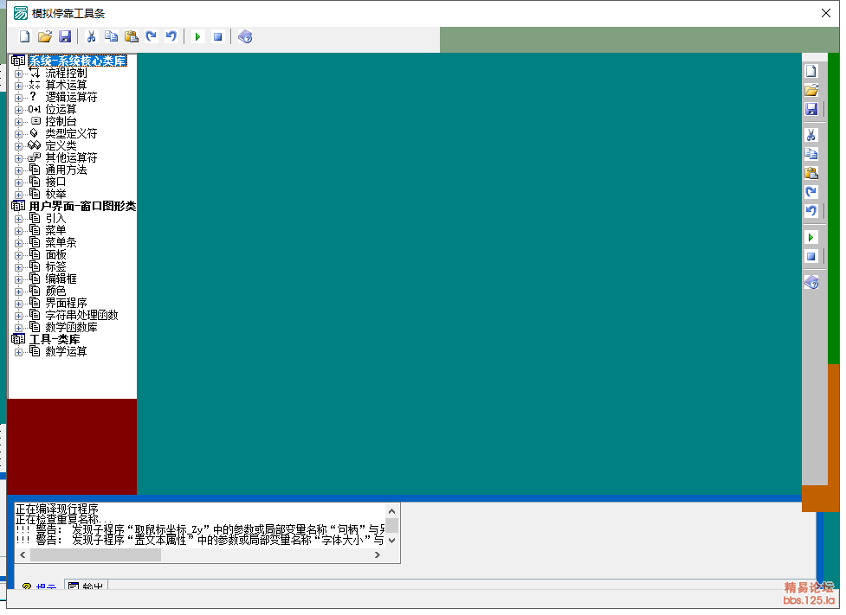Click output box scroll-up arrow
Screen dimensions: 846x615
pos(392,511)
